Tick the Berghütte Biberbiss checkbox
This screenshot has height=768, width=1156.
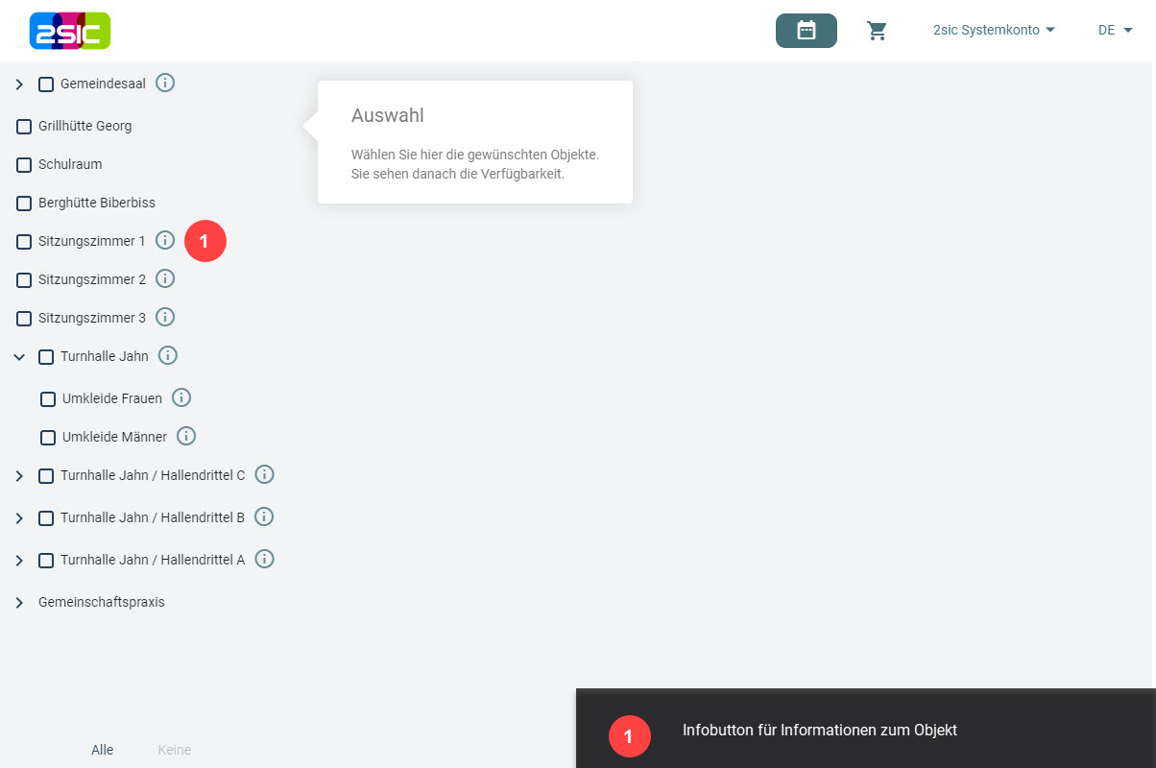(x=24, y=204)
